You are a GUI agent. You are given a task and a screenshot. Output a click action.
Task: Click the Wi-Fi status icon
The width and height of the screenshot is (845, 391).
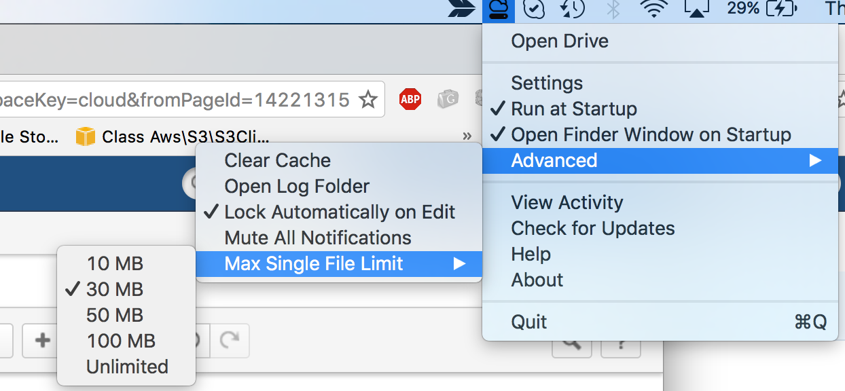655,9
